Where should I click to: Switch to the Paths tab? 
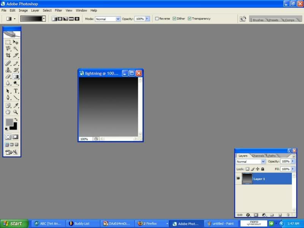tap(272, 156)
